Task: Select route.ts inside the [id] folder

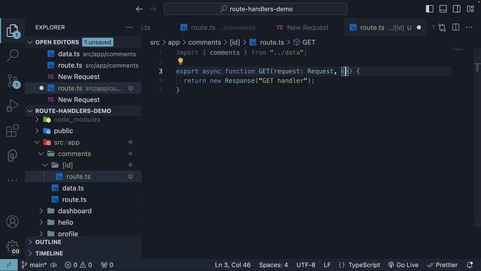Action: pyautogui.click(x=83, y=177)
